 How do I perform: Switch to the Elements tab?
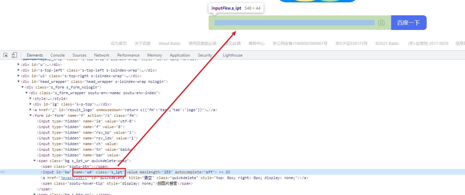coord(35,55)
